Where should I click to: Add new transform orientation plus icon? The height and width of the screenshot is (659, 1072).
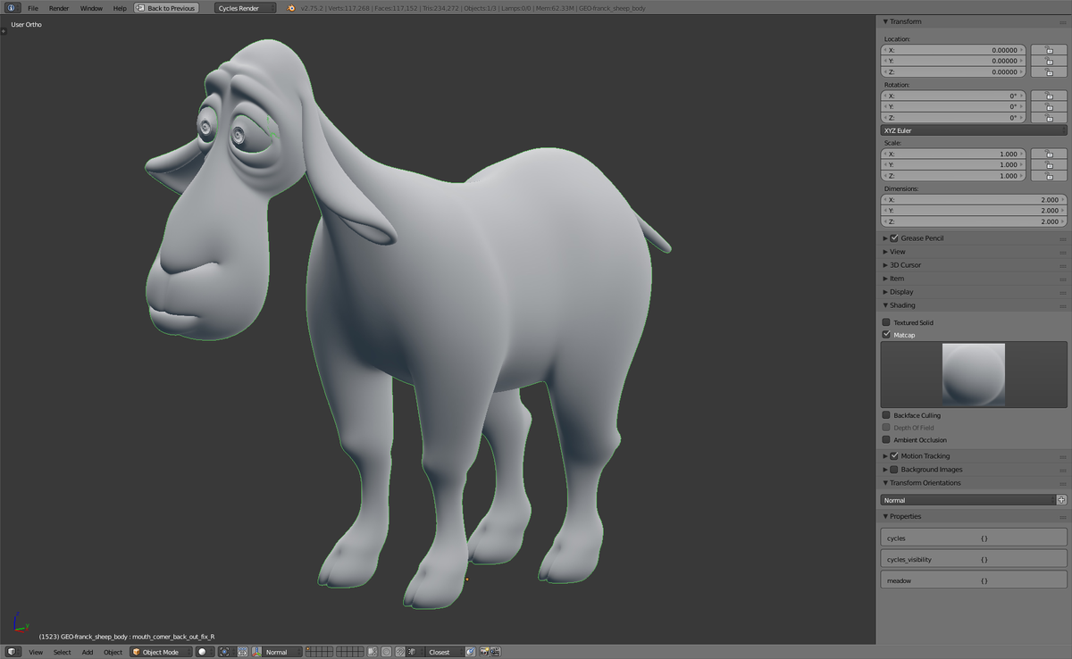(1061, 500)
